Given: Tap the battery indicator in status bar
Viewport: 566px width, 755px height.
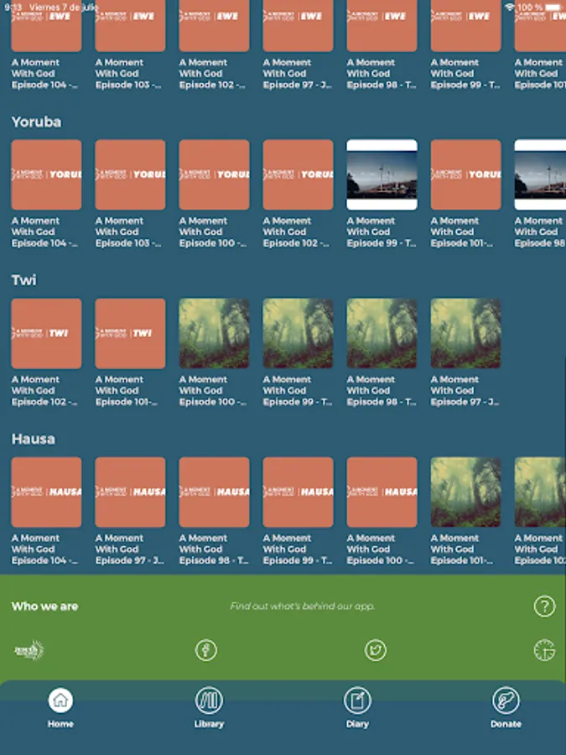Looking at the screenshot, I should pos(553,8).
